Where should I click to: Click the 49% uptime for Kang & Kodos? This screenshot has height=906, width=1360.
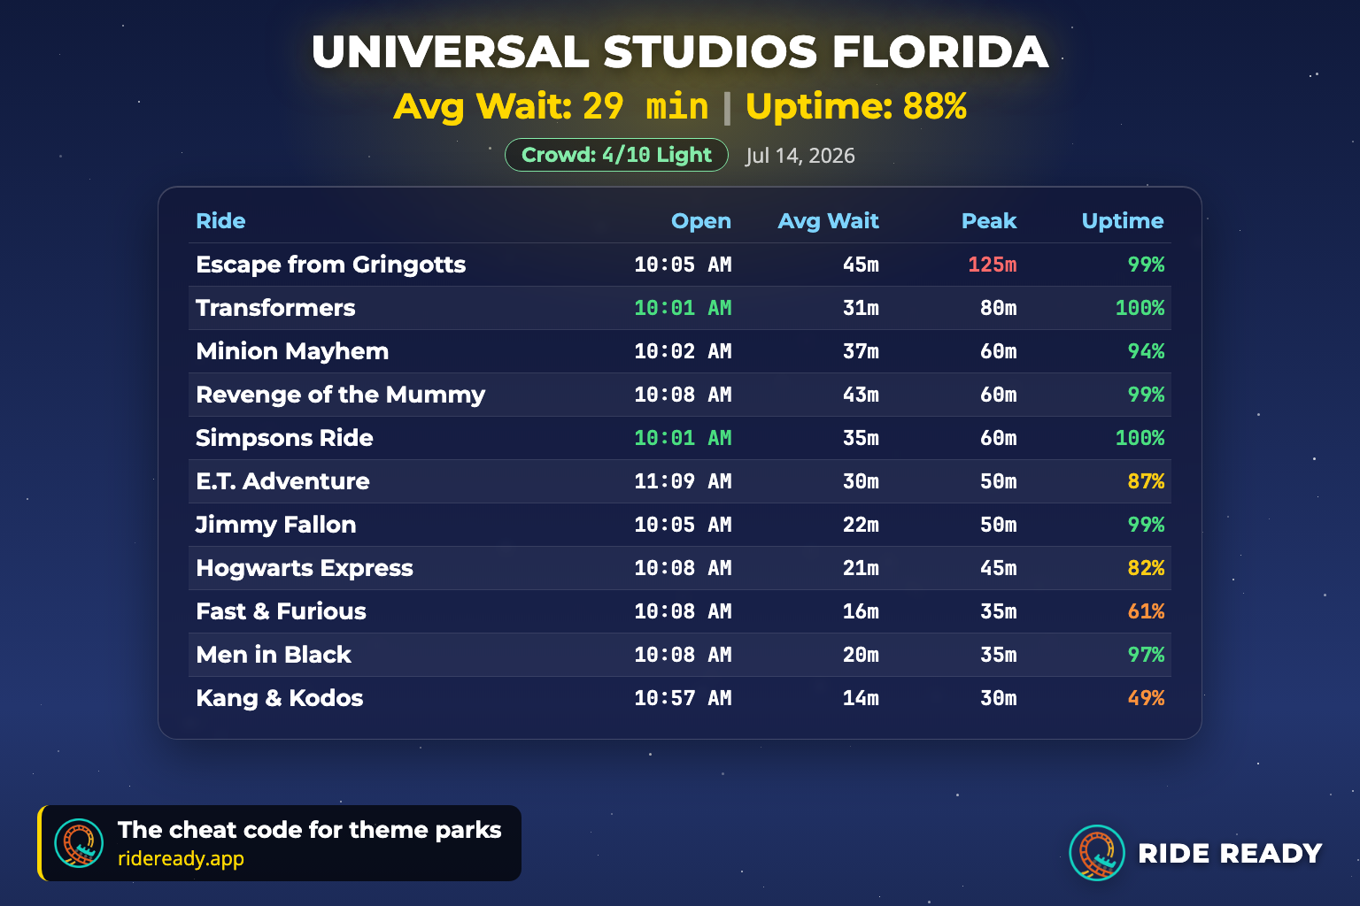click(1146, 698)
